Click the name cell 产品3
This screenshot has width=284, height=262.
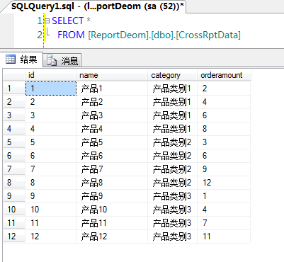click(112, 115)
